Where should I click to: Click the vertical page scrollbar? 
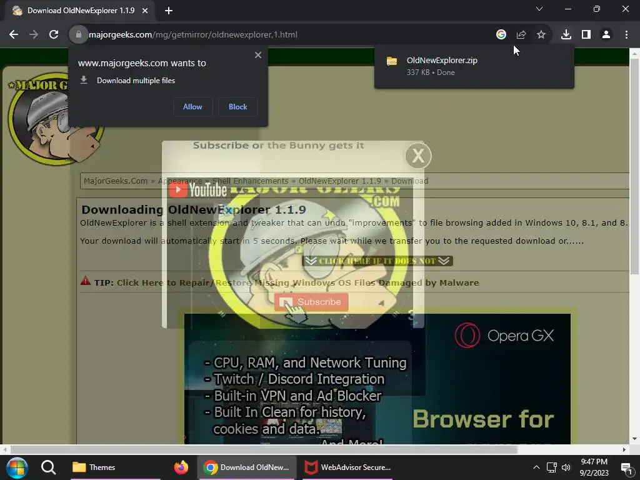(634, 166)
